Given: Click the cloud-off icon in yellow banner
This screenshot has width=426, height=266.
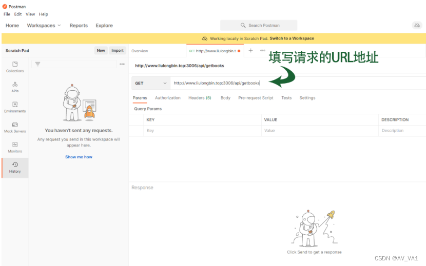Looking at the screenshot, I should pos(205,38).
